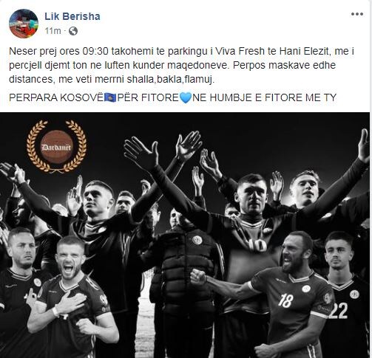Click the Lik Berisha name link
The width and height of the screenshot is (372, 358).
pyautogui.click(x=72, y=16)
